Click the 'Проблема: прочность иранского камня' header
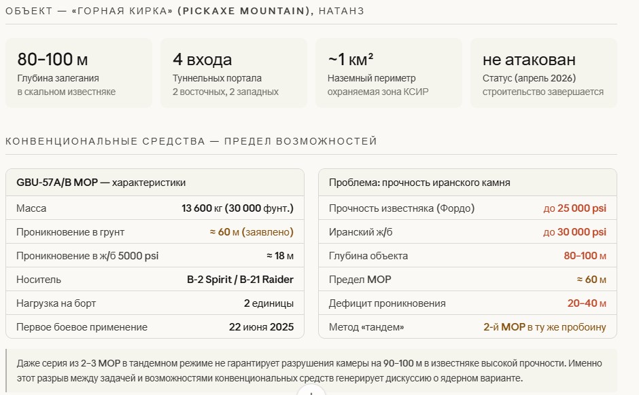Screen dimensions: 639x395 click(x=419, y=183)
